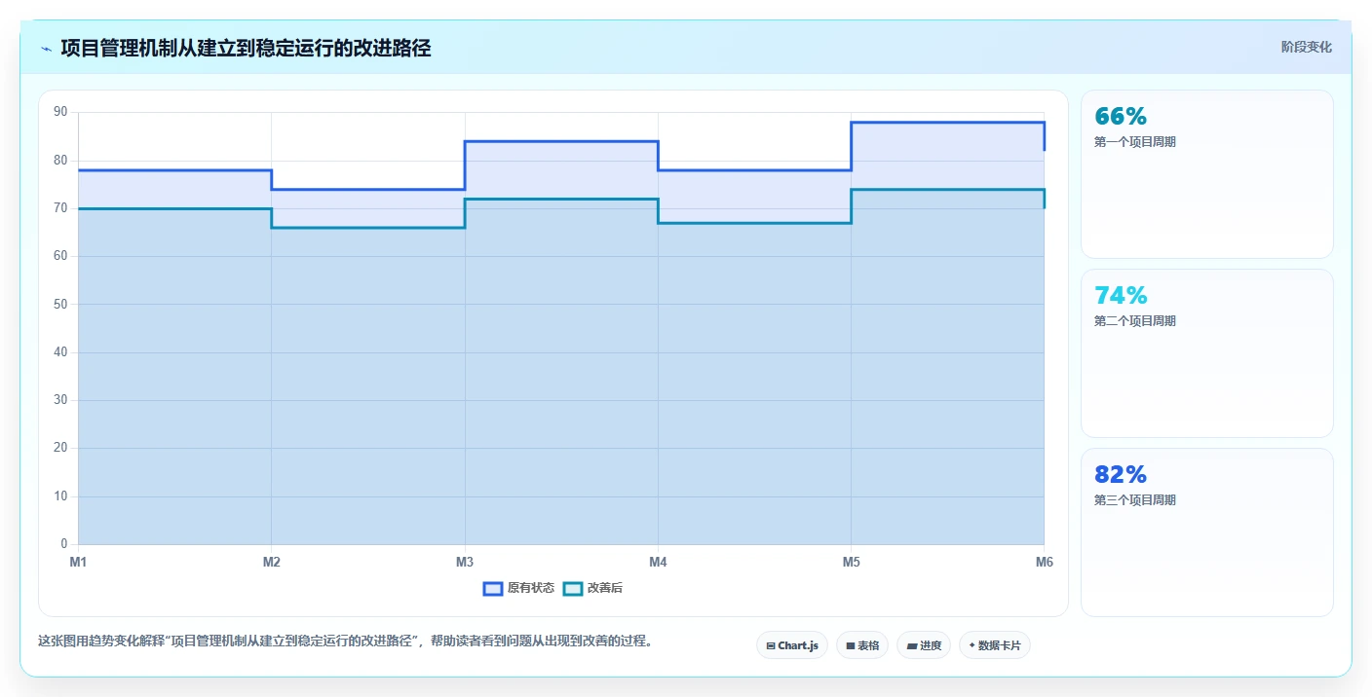Select the 数据卡片 tag
The image size is (1372, 697).
coord(994,645)
